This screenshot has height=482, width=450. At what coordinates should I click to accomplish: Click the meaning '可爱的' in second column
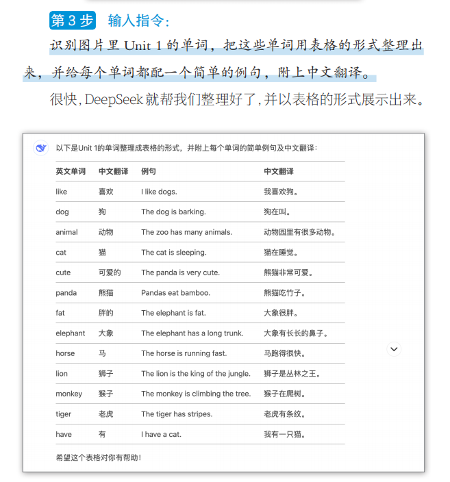[110, 272]
